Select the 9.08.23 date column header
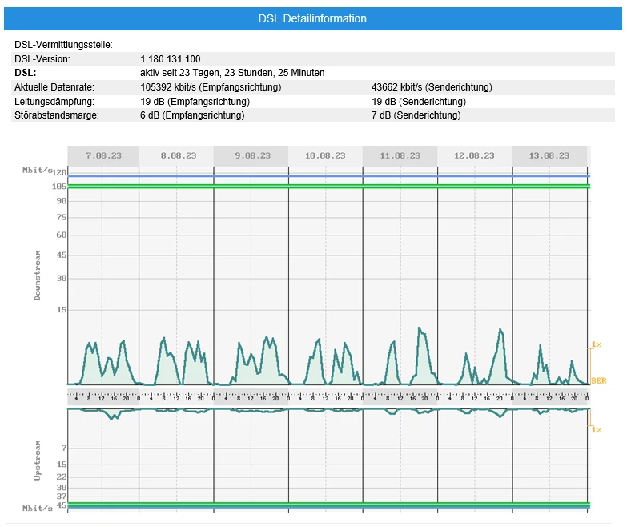Image resolution: width=631 pixels, height=527 pixels. coord(253,156)
